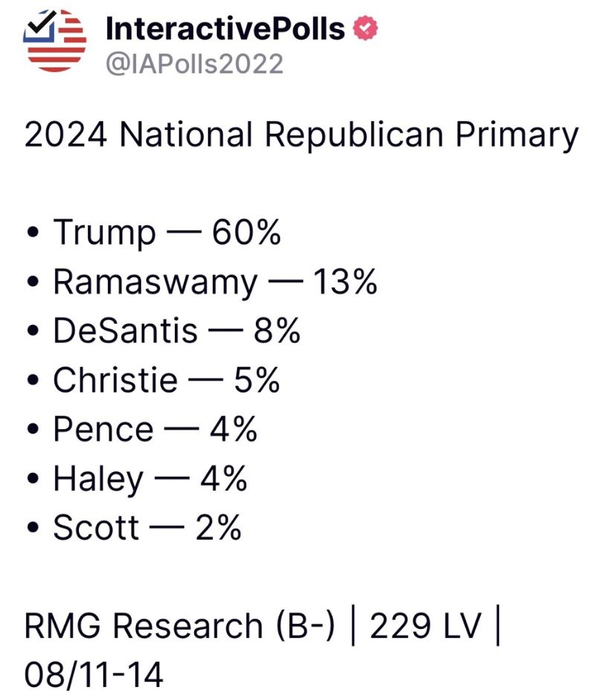Screen dimensions: 603x693
Task: Click the 229 LV sample size
Action: point(425,626)
